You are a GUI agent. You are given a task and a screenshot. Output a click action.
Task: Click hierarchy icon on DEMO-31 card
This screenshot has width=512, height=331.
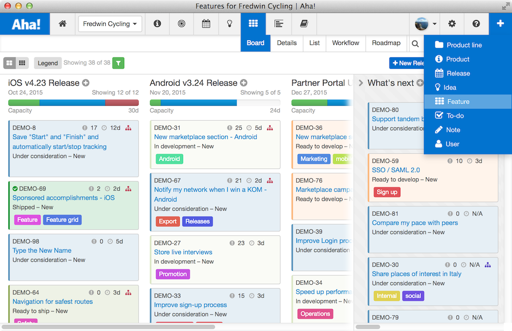coord(270,128)
